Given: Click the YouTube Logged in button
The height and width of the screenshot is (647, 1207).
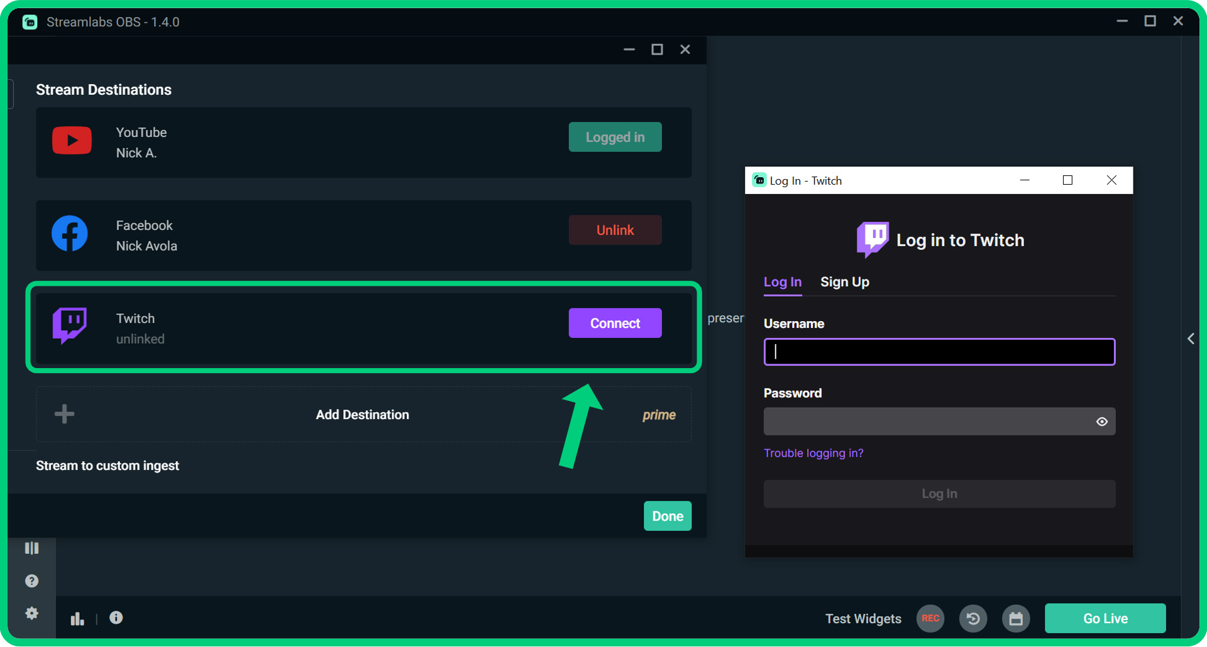Looking at the screenshot, I should 615,137.
